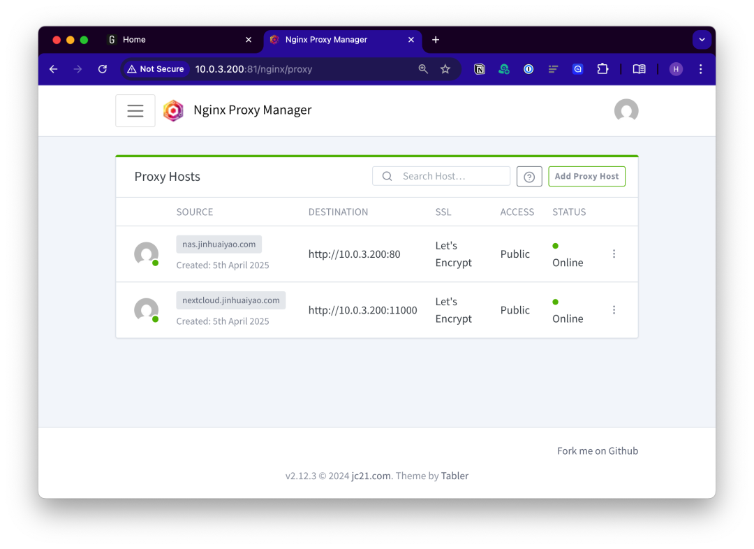Click the help question mark icon
754x549 pixels.
(x=529, y=176)
